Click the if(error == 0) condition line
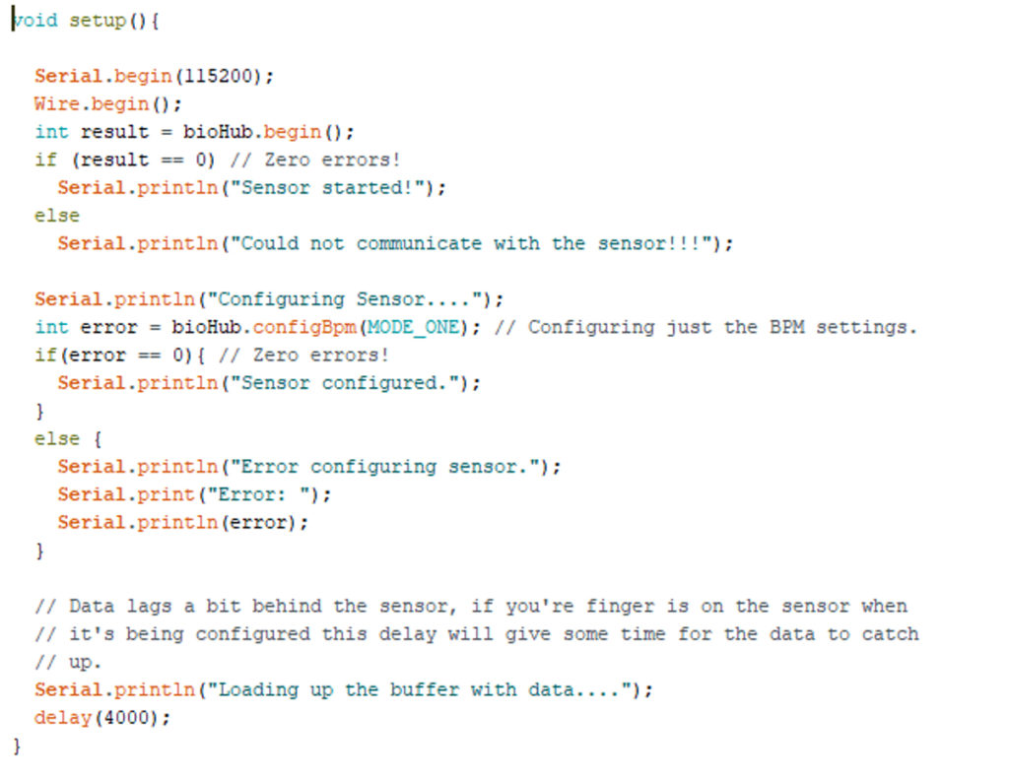The width and height of the screenshot is (1009, 779). click(x=119, y=356)
